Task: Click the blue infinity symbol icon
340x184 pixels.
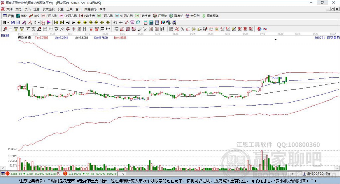Action: (265, 29)
